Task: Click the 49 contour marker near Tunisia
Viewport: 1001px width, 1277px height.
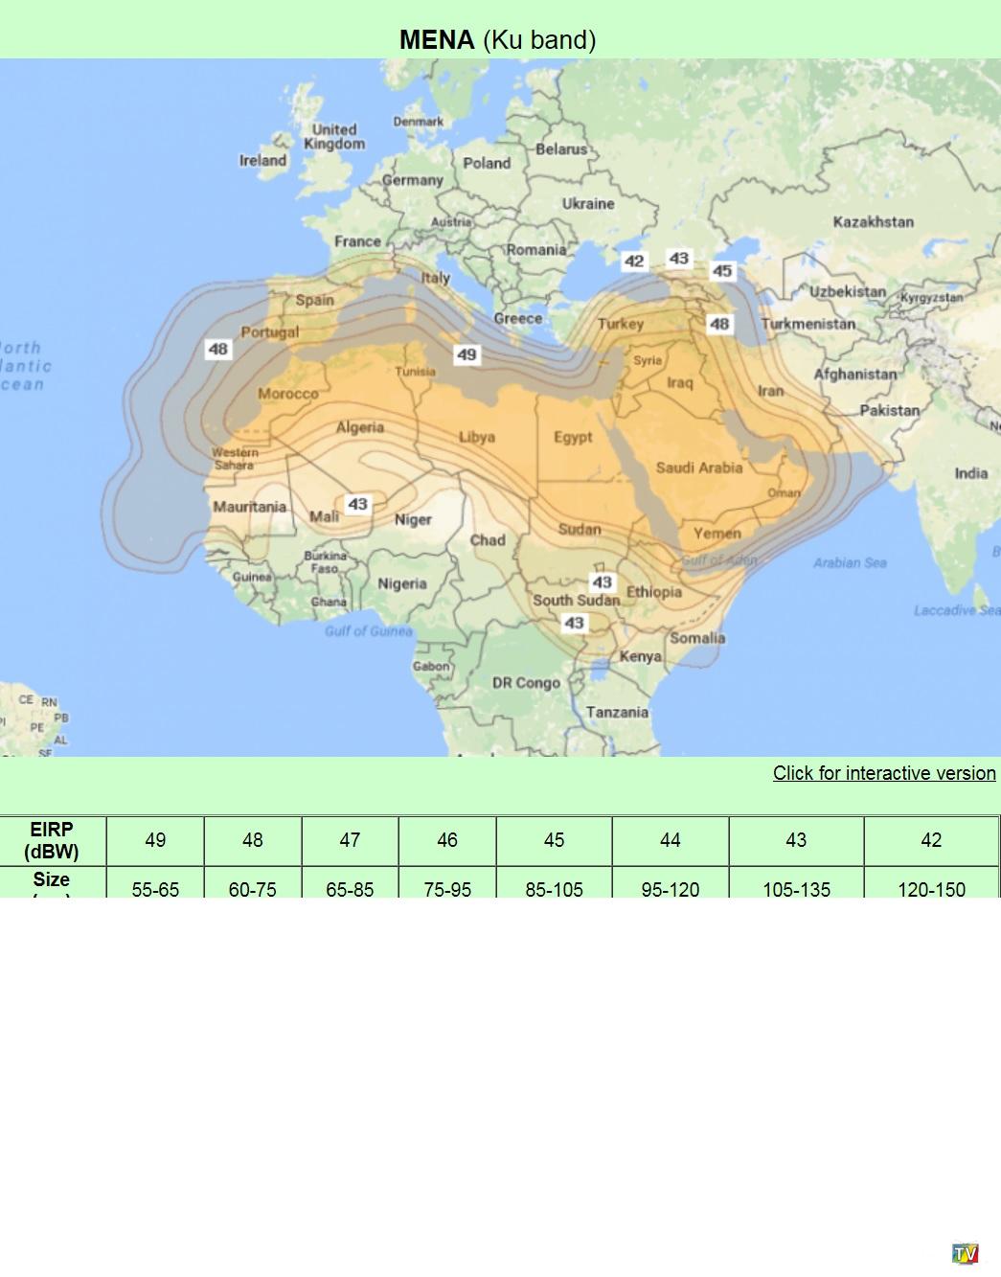Action: click(x=466, y=354)
